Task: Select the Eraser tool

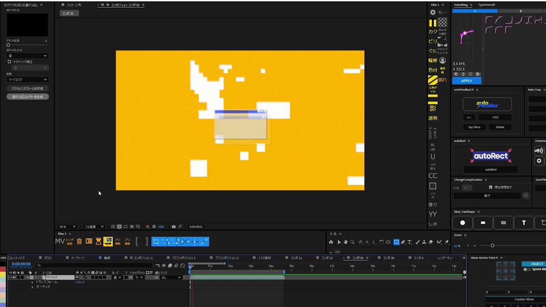Action: click(431, 242)
